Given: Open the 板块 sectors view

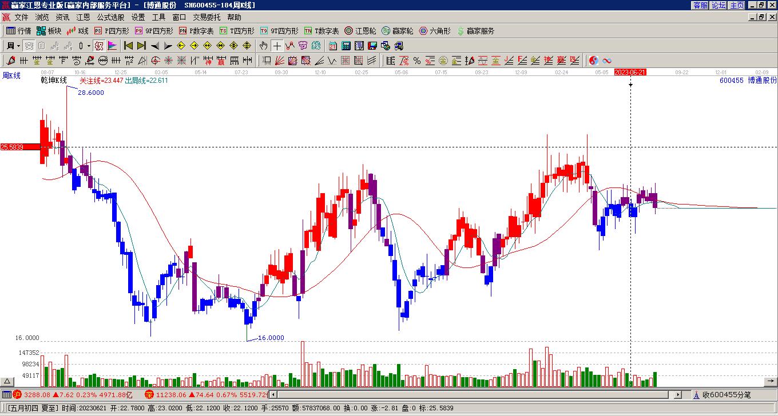Looking at the screenshot, I should tap(49, 31).
